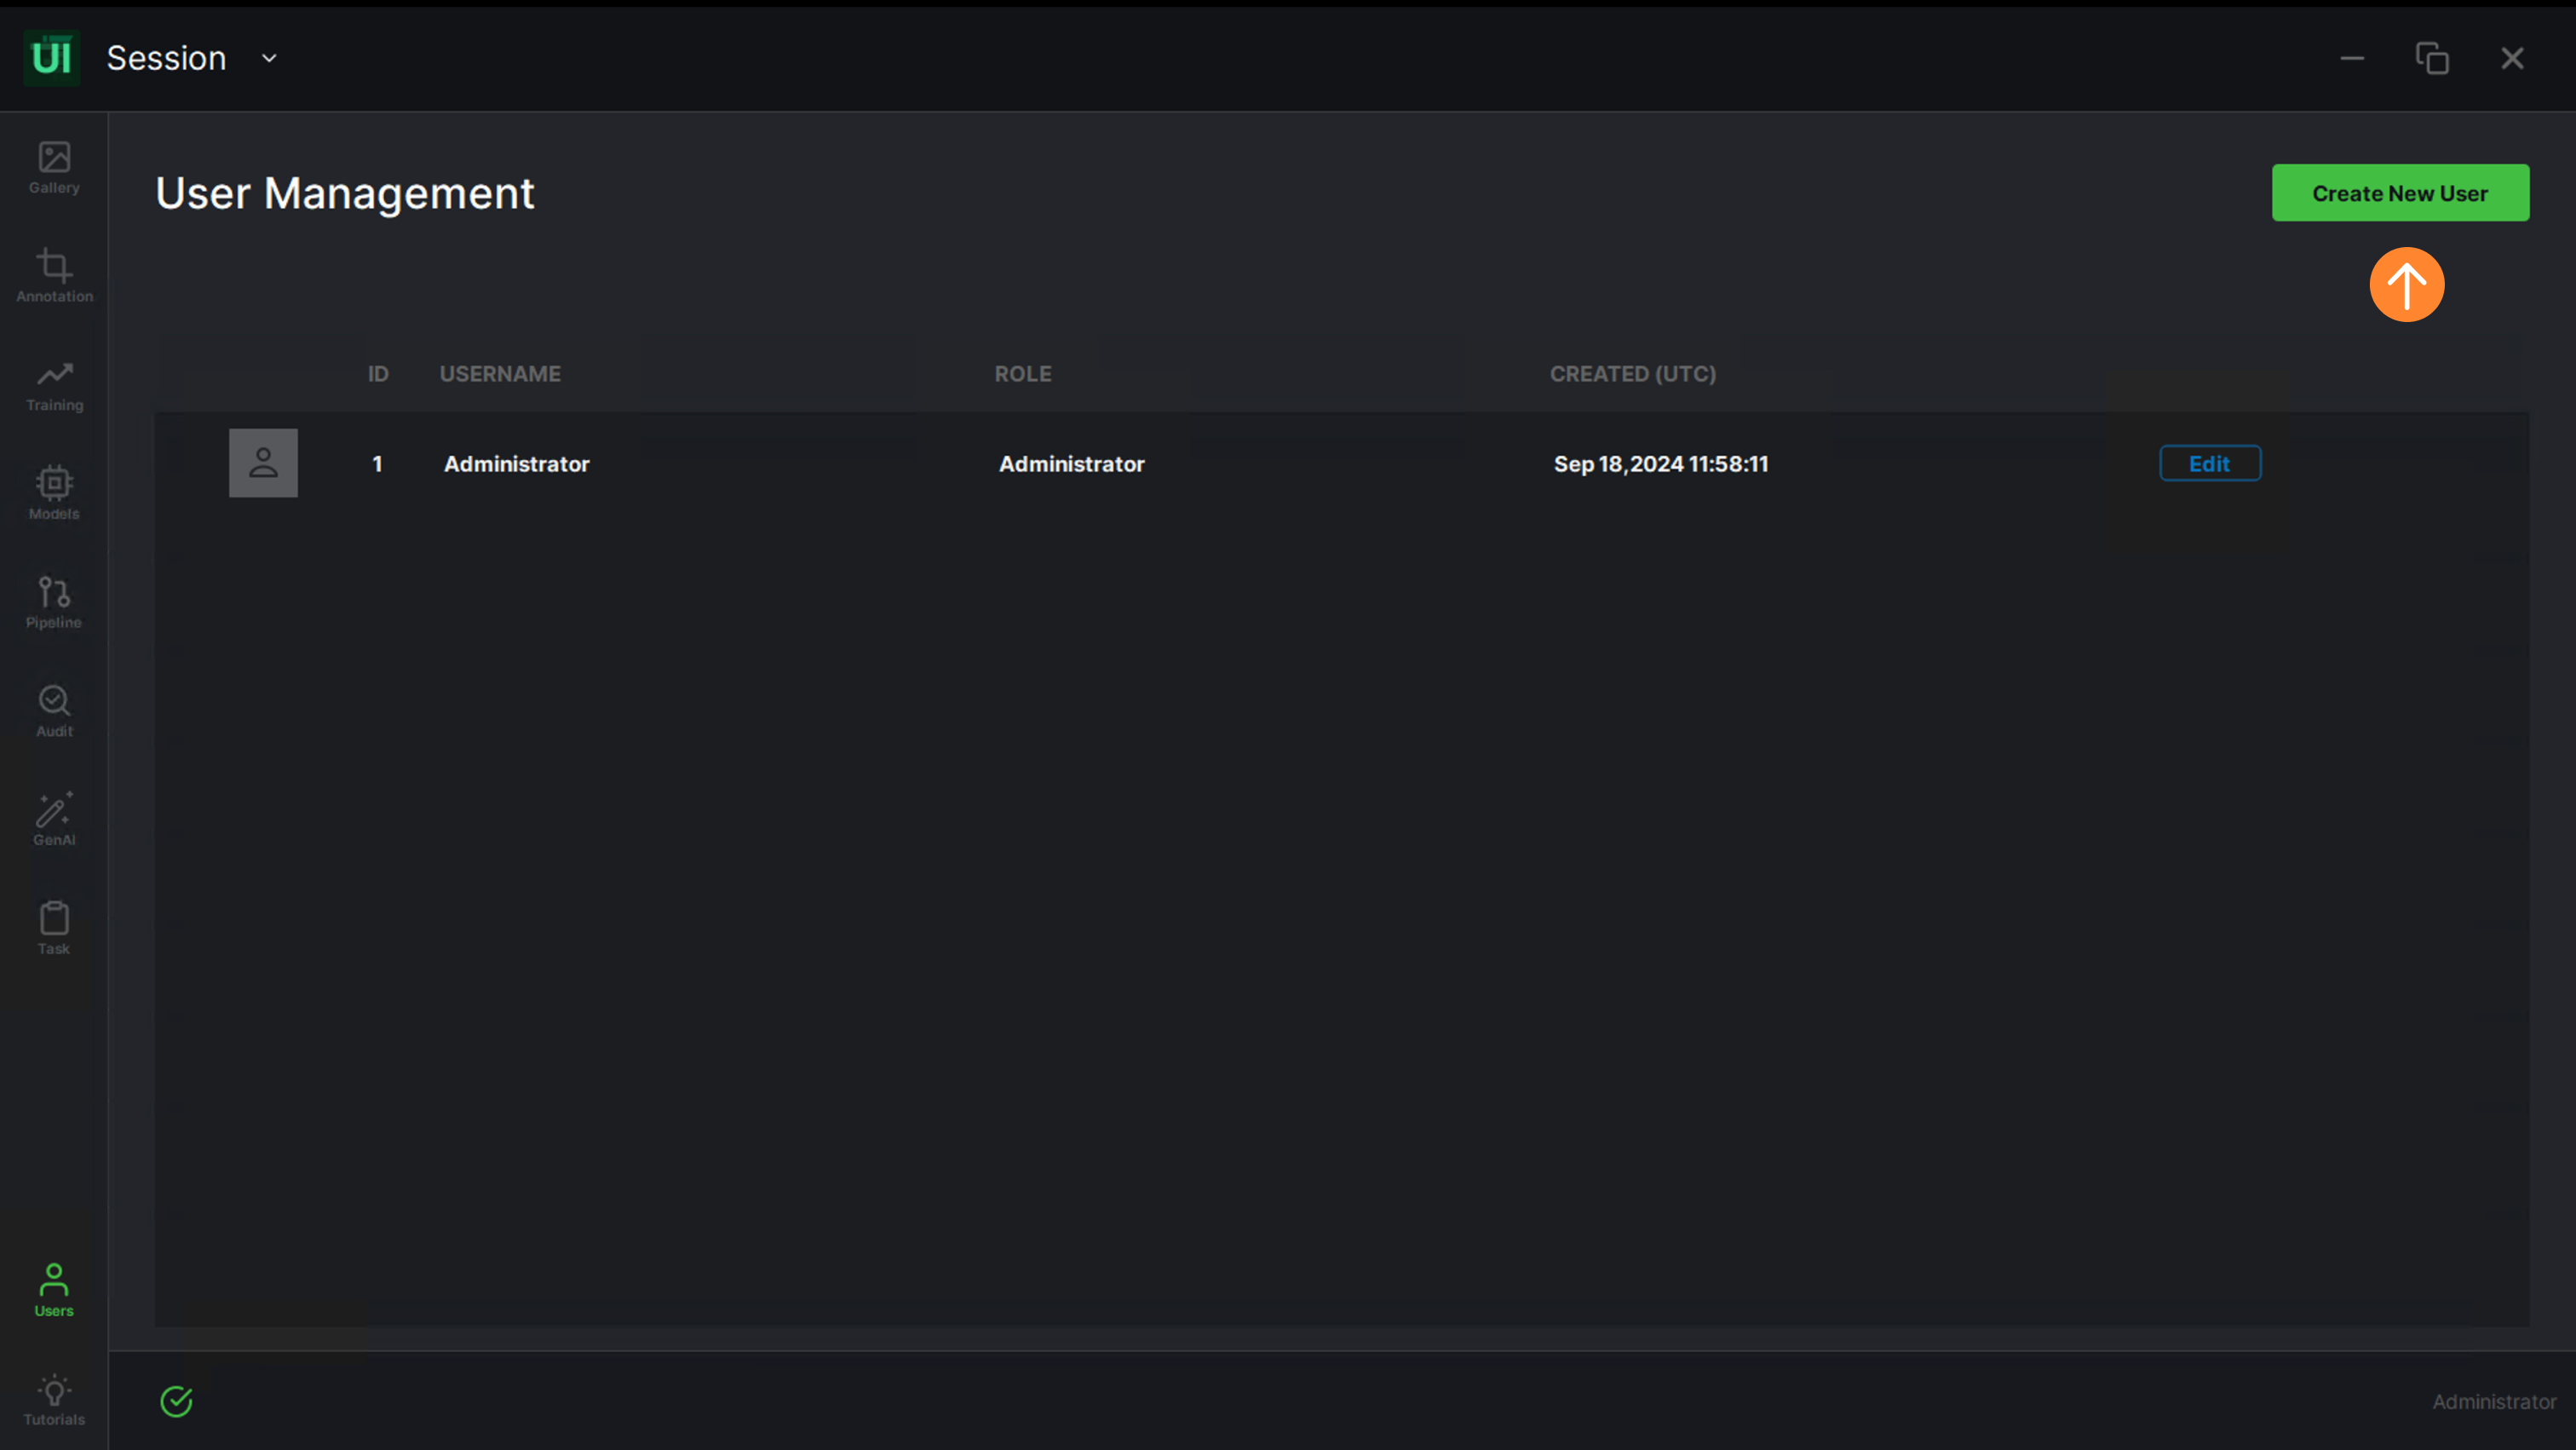The height and width of the screenshot is (1450, 2576).
Task: Open the Tutorials lightbulb section
Action: [x=54, y=1399]
